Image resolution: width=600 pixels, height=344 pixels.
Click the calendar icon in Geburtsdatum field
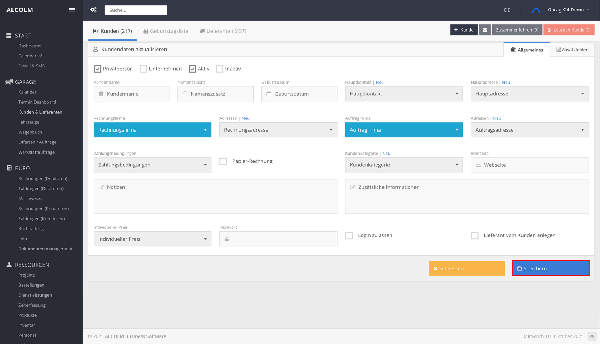pyautogui.click(x=269, y=94)
